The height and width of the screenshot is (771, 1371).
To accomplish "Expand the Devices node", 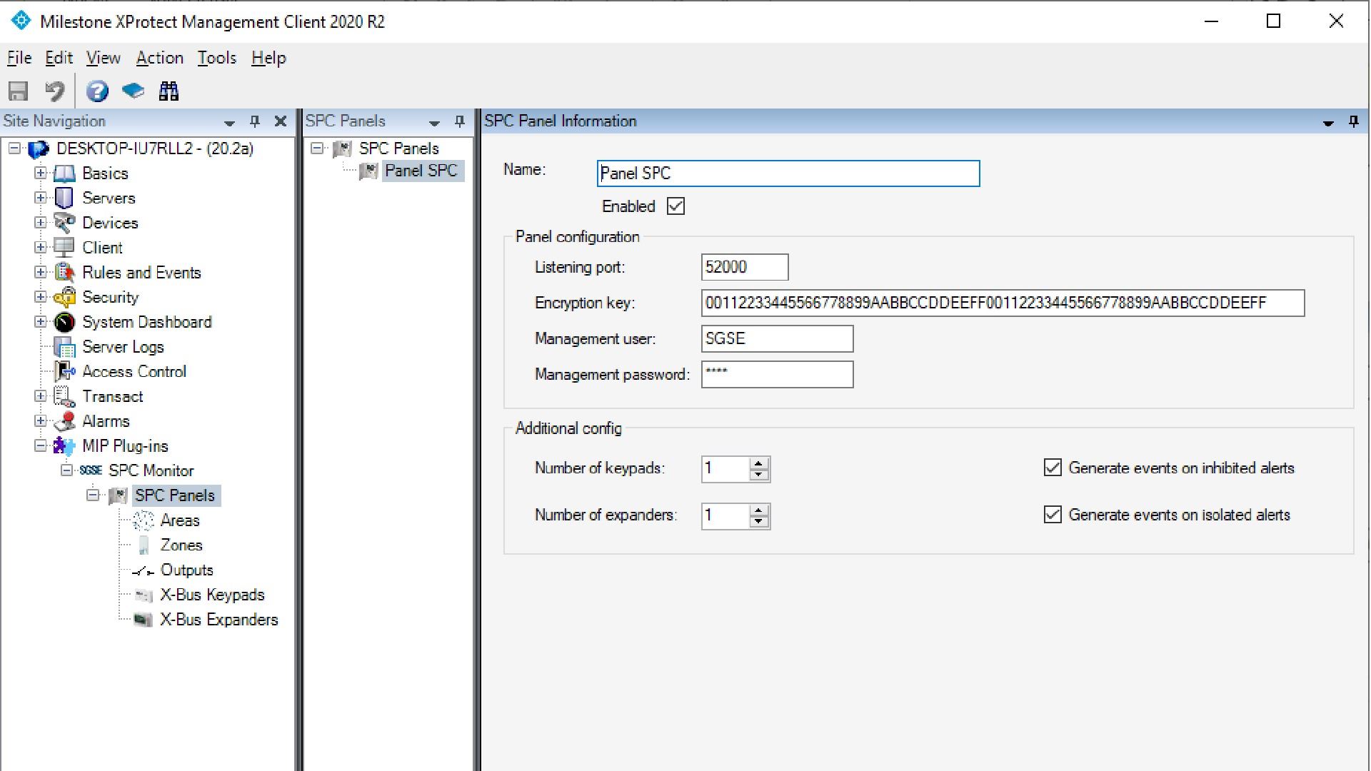I will [x=41, y=223].
